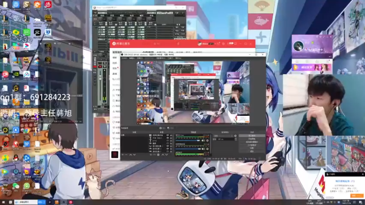Click top streaming button in OBS Controls
This screenshot has height=205, width=365.
coord(252,136)
